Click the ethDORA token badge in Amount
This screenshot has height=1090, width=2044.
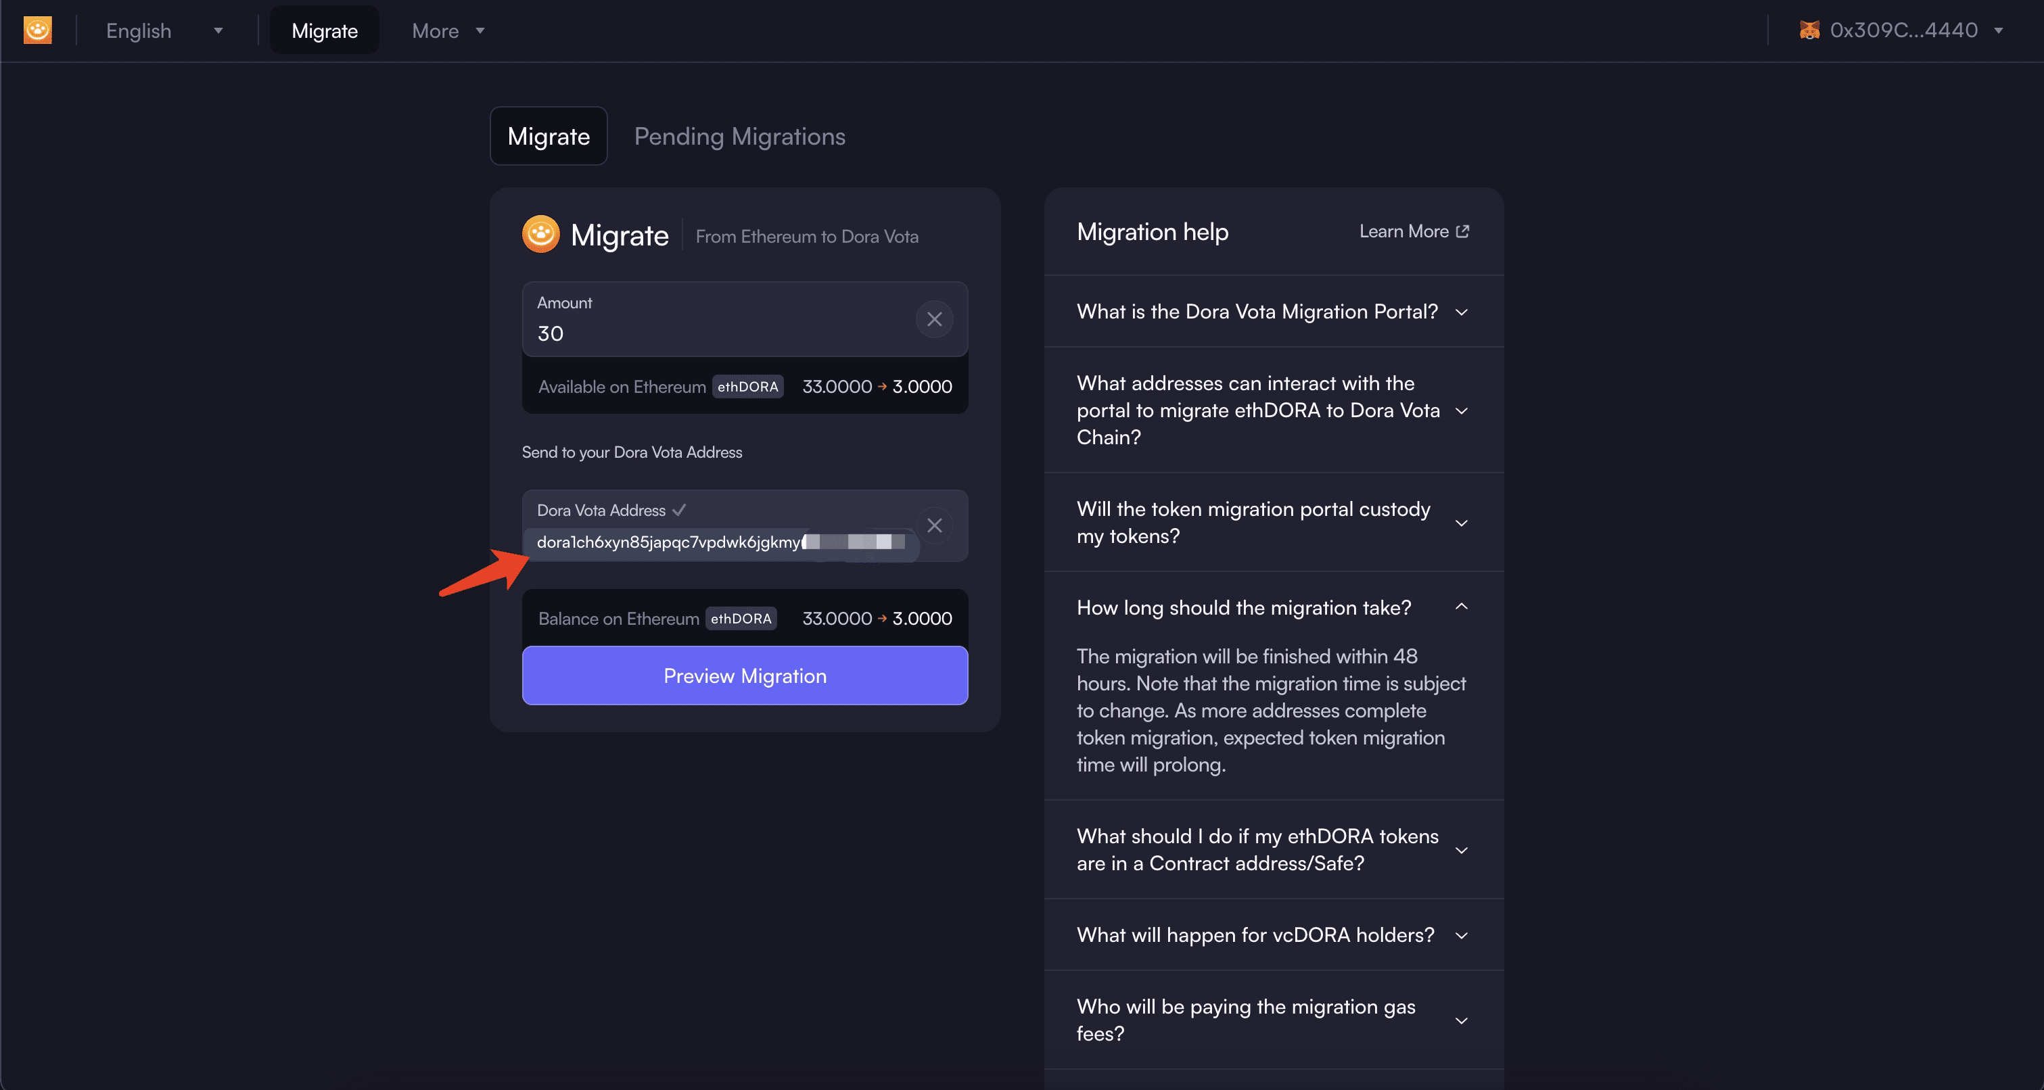pyautogui.click(x=747, y=386)
